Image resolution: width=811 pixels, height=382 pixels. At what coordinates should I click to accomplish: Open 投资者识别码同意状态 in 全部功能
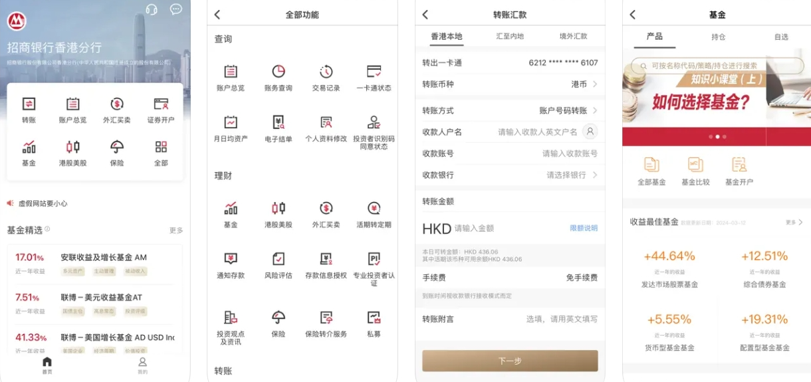point(374,132)
